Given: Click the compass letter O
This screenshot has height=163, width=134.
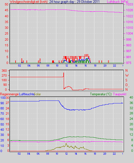Looking at the screenshot, I should tap(127, 85).
